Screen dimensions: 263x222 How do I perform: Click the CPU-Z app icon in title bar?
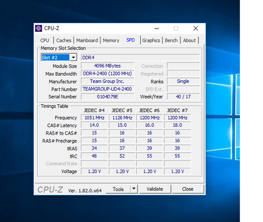38,29
